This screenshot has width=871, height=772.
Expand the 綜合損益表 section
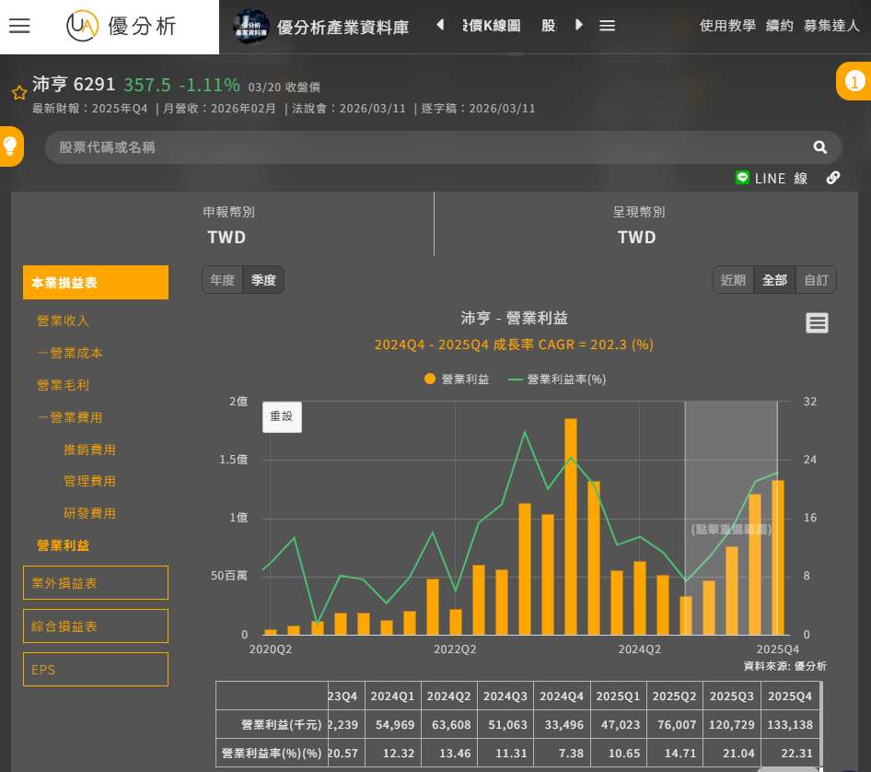point(96,626)
